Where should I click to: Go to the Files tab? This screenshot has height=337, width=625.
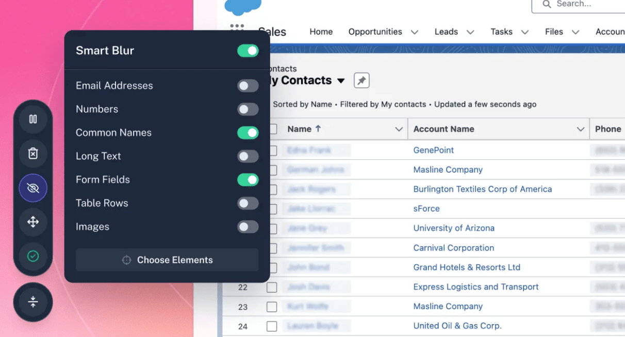pos(554,32)
